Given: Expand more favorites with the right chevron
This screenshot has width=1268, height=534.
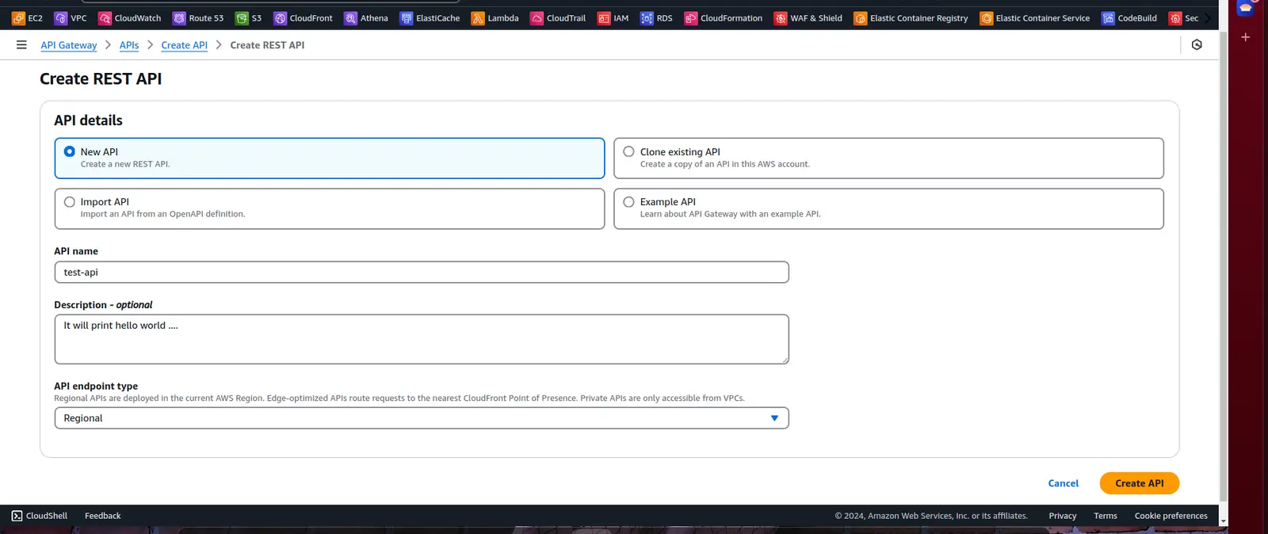Looking at the screenshot, I should point(1207,18).
